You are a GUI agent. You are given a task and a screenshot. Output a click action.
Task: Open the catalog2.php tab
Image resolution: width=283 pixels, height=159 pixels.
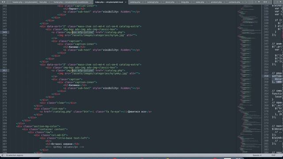point(153,2)
